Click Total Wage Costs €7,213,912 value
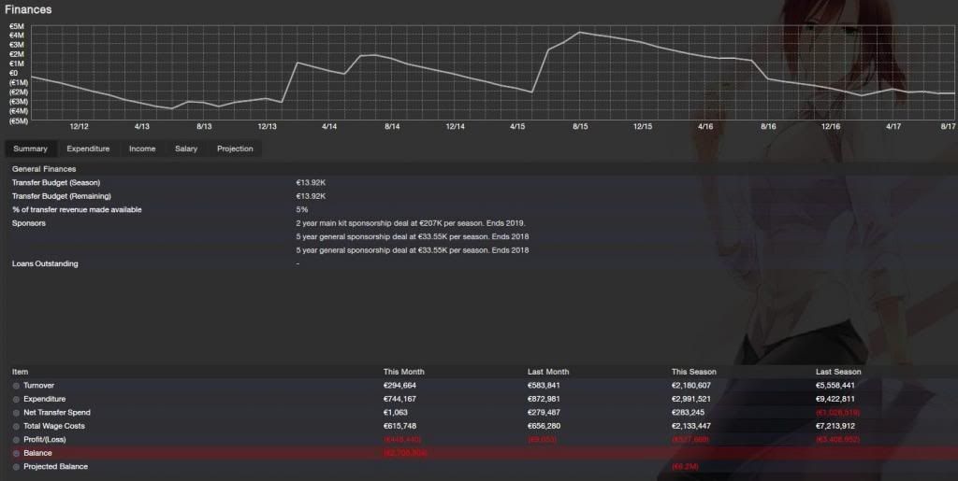The height and width of the screenshot is (481, 958). pyautogui.click(x=835, y=426)
